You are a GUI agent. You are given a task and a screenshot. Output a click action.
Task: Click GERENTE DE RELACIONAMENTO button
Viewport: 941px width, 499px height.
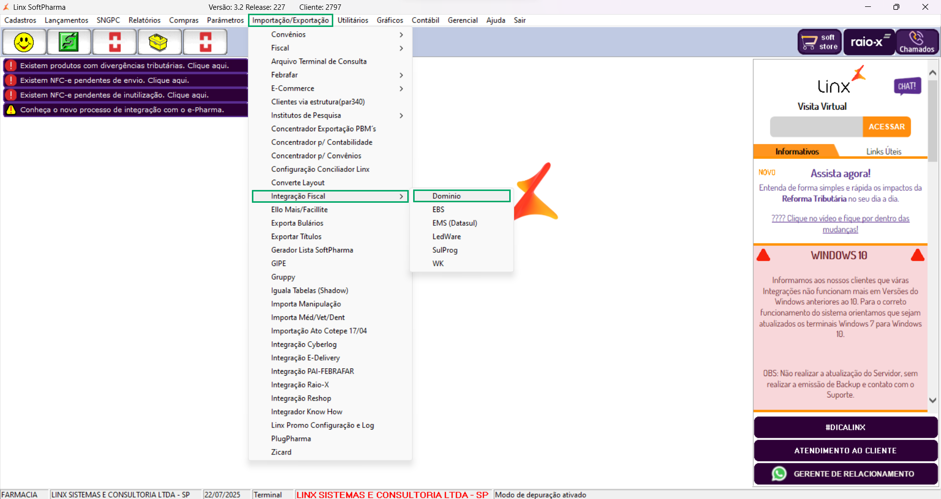[845, 474]
